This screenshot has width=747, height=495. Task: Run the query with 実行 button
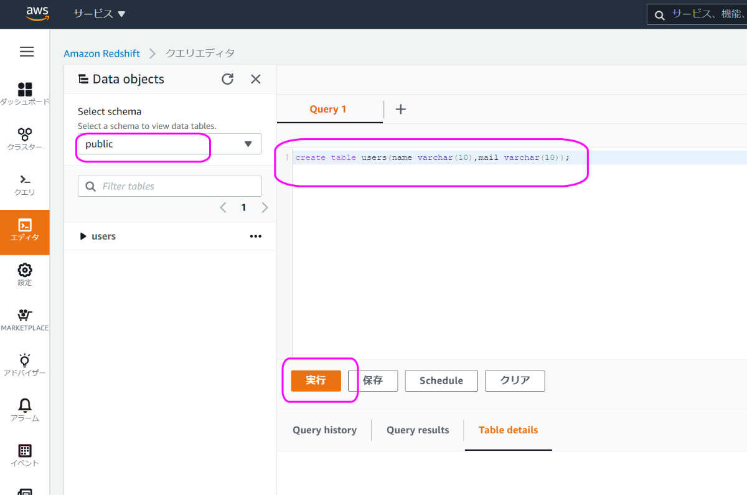tap(316, 380)
